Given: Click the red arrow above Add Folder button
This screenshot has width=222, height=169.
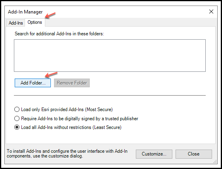Looking at the screenshot, I should (x=51, y=75).
